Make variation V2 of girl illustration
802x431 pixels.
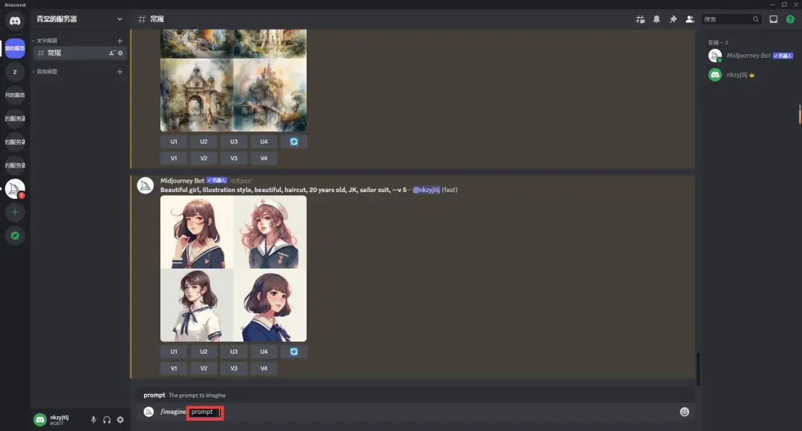203,369
